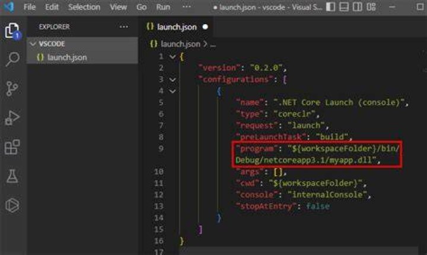Image resolution: width=427 pixels, height=255 pixels.
Task: Fold the object block at line 4
Action: (x=173, y=91)
